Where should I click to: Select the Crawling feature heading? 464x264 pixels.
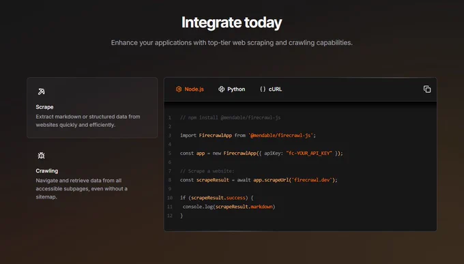47,171
